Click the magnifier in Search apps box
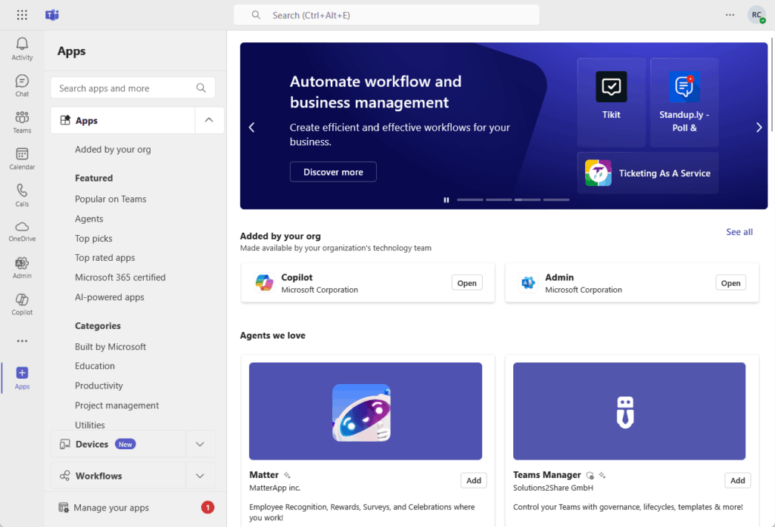 tap(201, 88)
